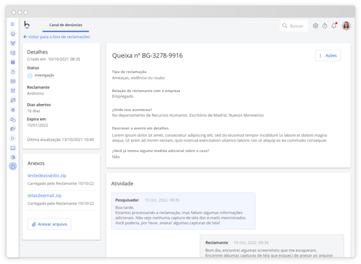Click the Buscar search field
Image resolution: width=361 pixels, height=264 pixels.
pyautogui.click(x=294, y=26)
